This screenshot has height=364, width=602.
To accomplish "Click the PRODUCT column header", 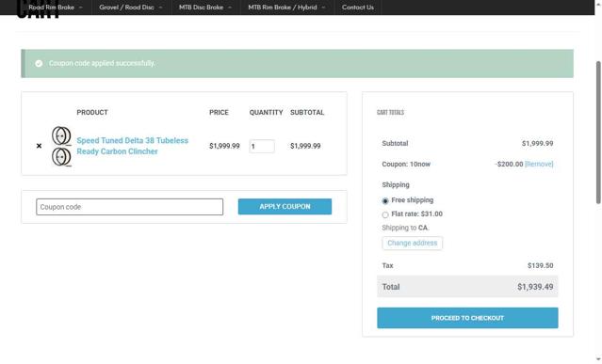I will click(92, 112).
